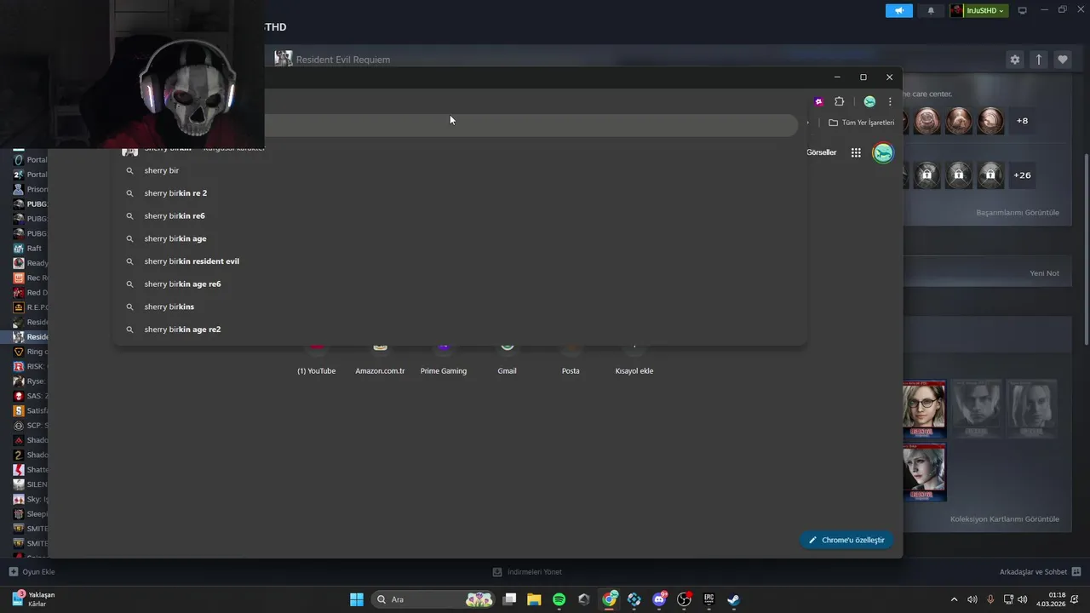Click Chrome'u özelleştir button
The height and width of the screenshot is (613, 1090).
[x=846, y=540]
